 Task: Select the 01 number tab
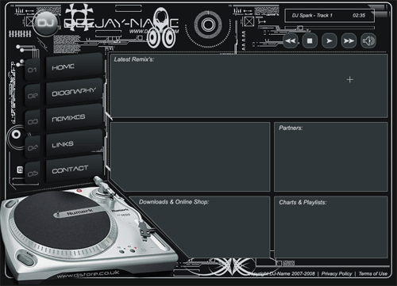tap(33, 70)
